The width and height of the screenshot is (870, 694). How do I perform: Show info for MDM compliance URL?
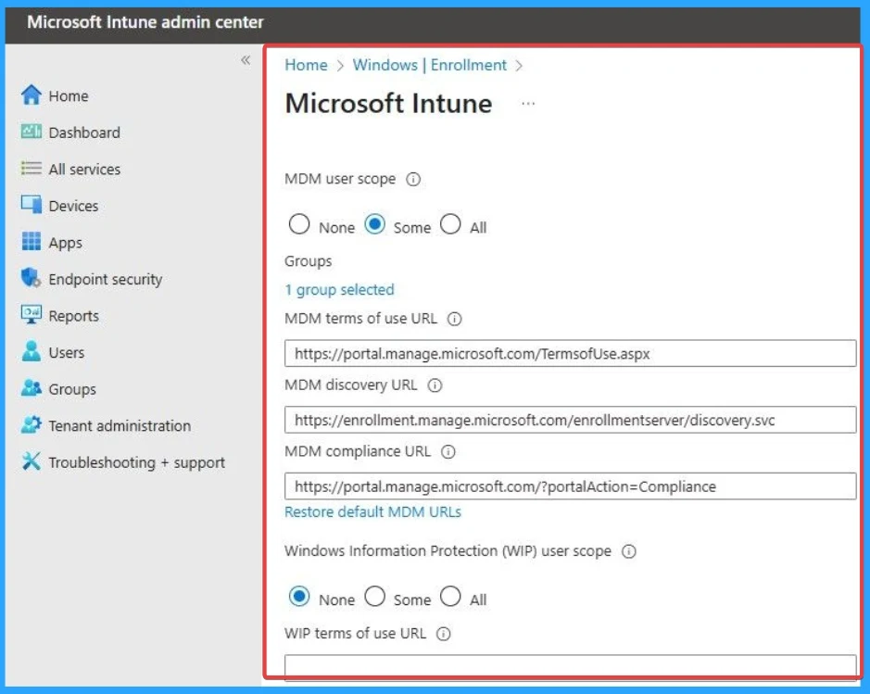tap(448, 451)
